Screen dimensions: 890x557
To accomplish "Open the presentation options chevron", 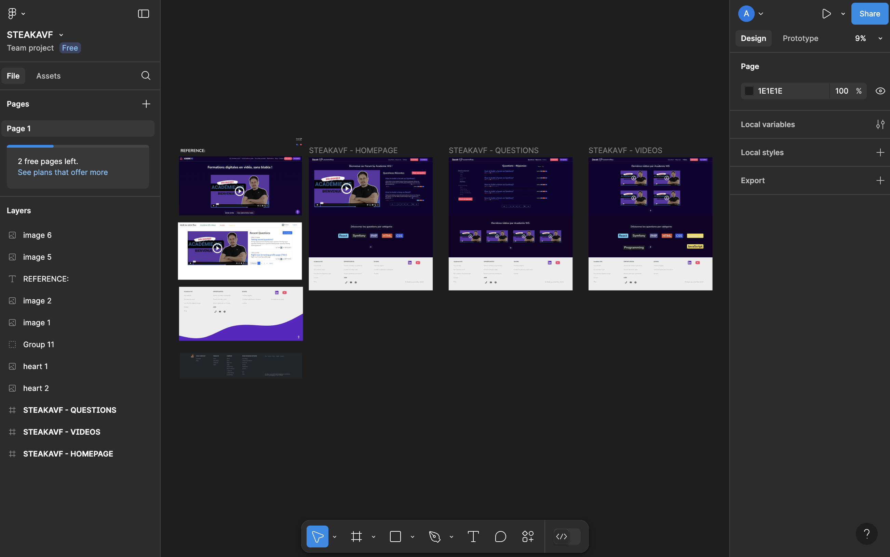I will click(843, 14).
